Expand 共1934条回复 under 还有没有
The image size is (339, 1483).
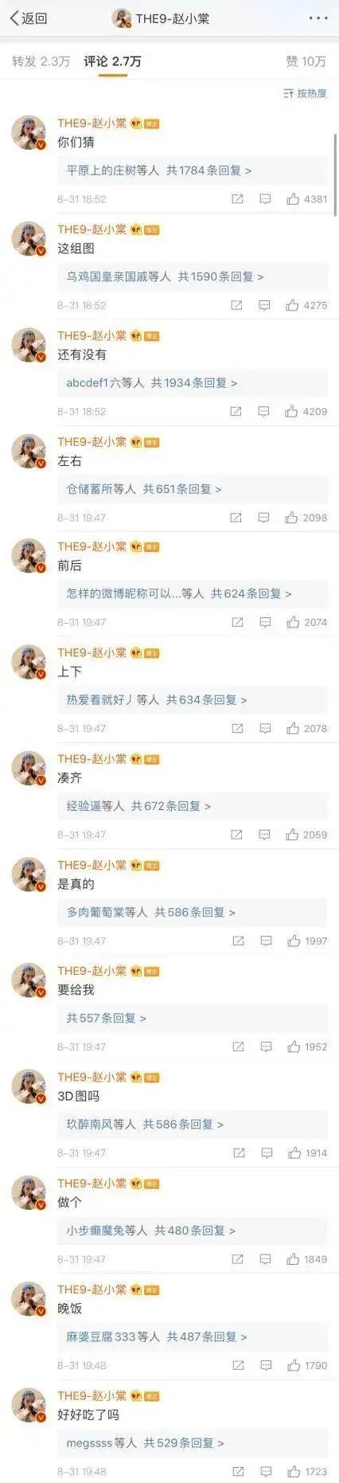tap(194, 383)
